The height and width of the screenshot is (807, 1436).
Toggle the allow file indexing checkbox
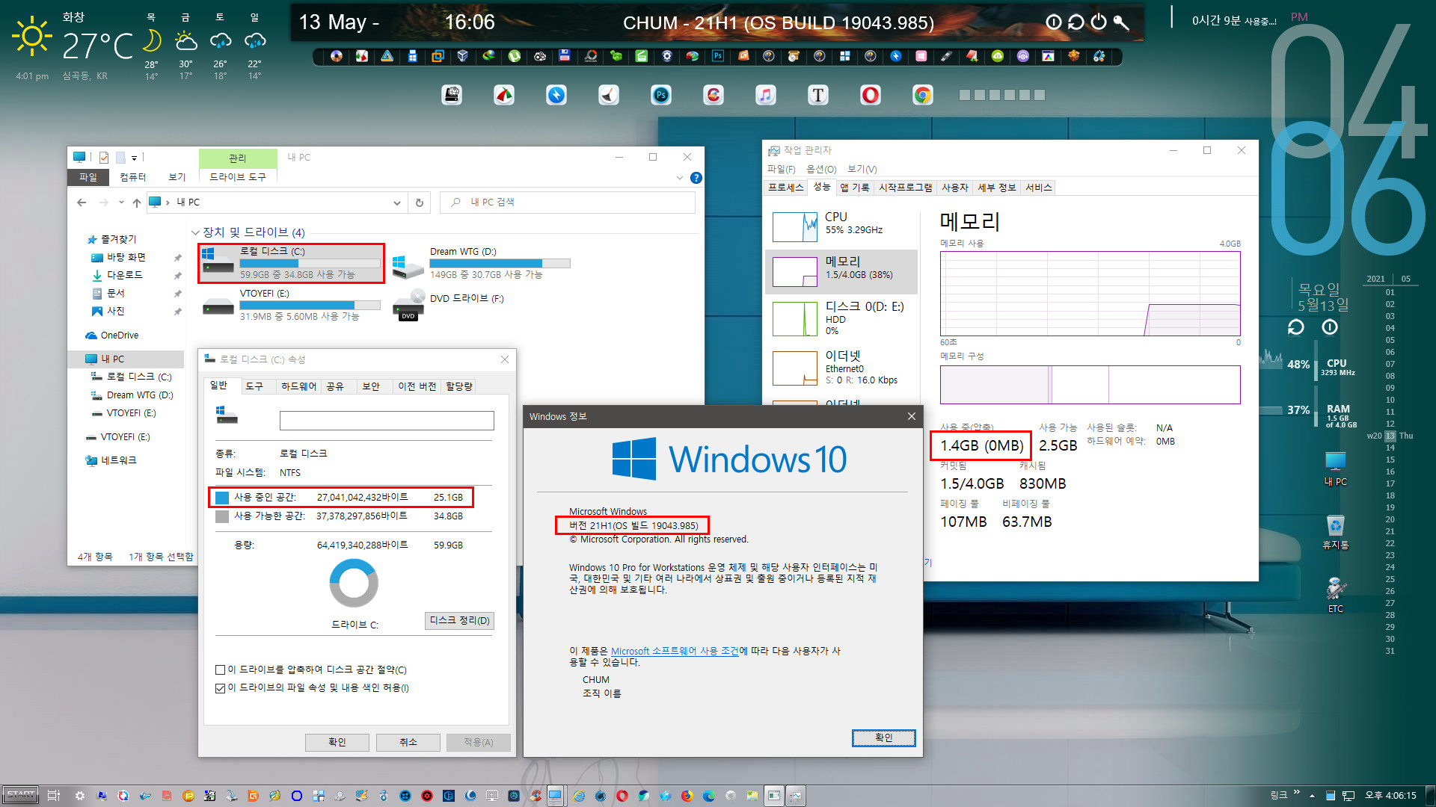[x=221, y=688]
